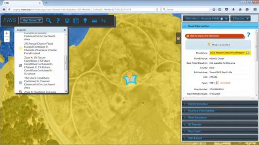Image resolution: width=259 pixels, height=145 pixels.
Task: Open a new browser tab with plus
Action: click(x=46, y=3)
